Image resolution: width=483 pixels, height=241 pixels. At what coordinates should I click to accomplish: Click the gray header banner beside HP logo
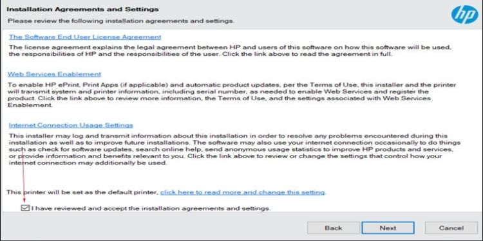coord(339,14)
